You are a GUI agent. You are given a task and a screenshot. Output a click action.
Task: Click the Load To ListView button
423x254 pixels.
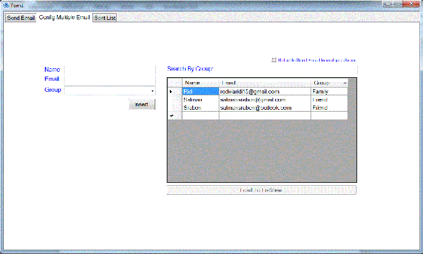click(262, 190)
